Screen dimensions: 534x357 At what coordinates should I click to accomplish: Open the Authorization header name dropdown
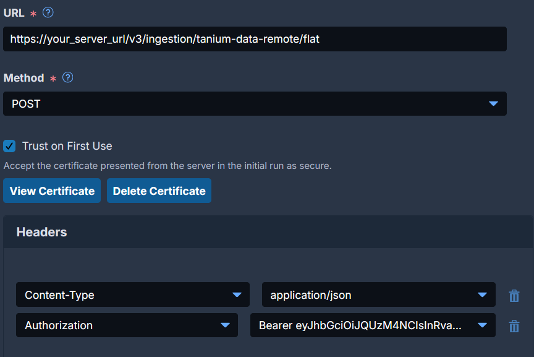pyautogui.click(x=127, y=325)
